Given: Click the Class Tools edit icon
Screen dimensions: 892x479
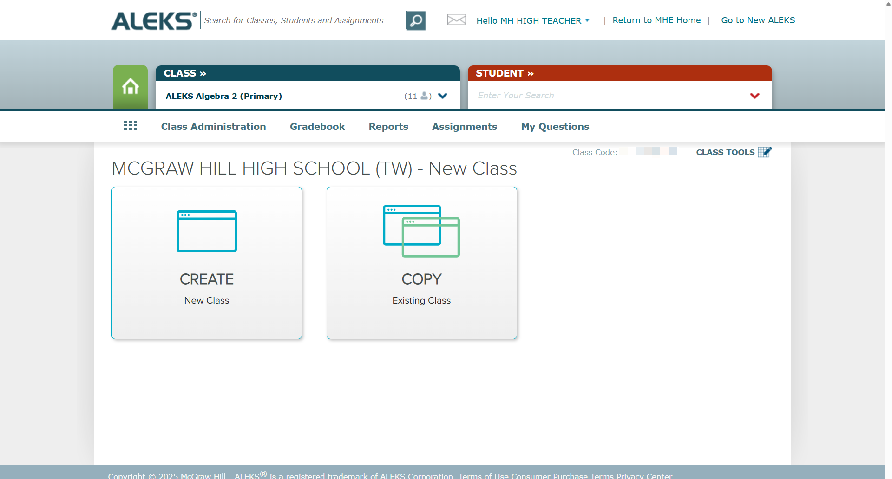Looking at the screenshot, I should click(x=765, y=152).
